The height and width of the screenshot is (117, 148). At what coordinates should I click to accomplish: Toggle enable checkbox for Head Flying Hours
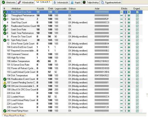coord(137,111)
